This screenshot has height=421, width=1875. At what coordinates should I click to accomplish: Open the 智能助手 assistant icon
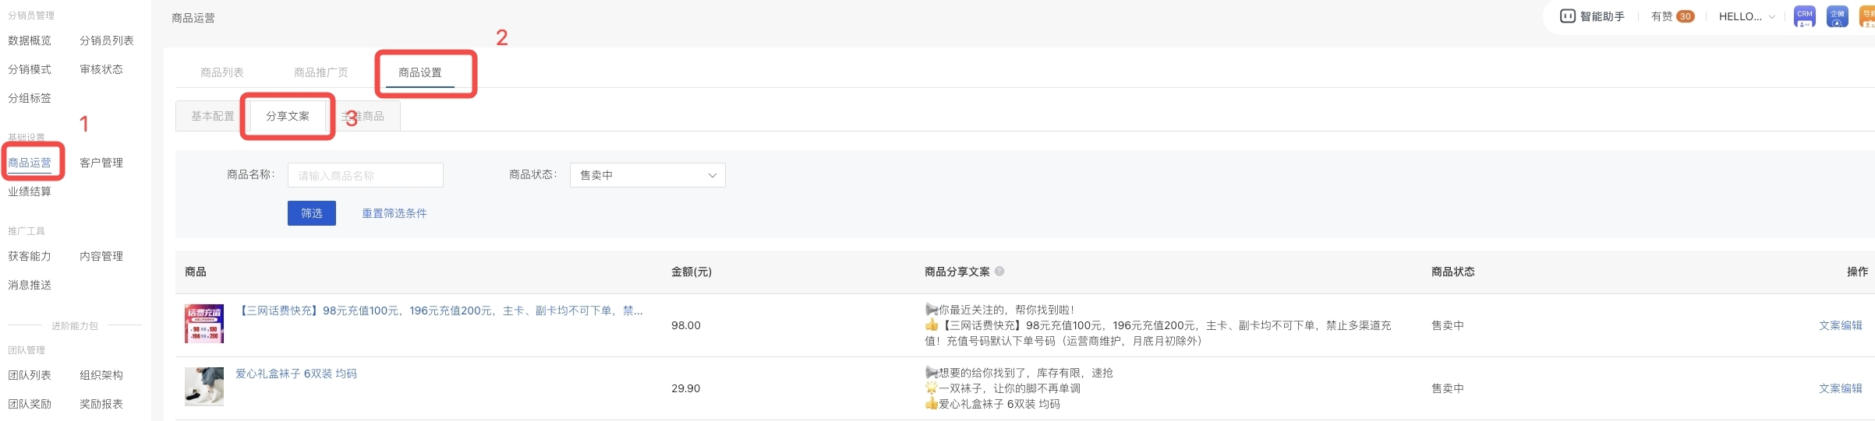coord(1567,16)
